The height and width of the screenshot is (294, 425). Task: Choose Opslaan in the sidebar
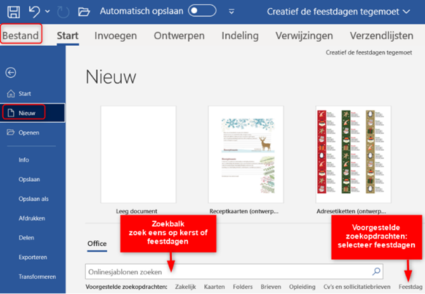pos(29,179)
